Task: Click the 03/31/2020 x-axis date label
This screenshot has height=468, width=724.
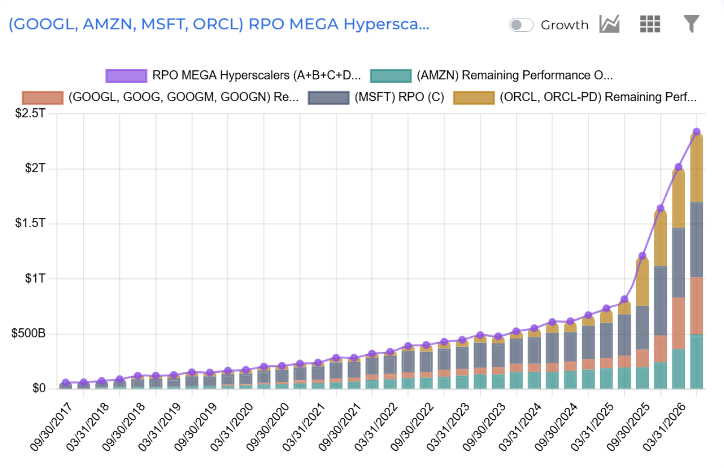Action: [231, 427]
